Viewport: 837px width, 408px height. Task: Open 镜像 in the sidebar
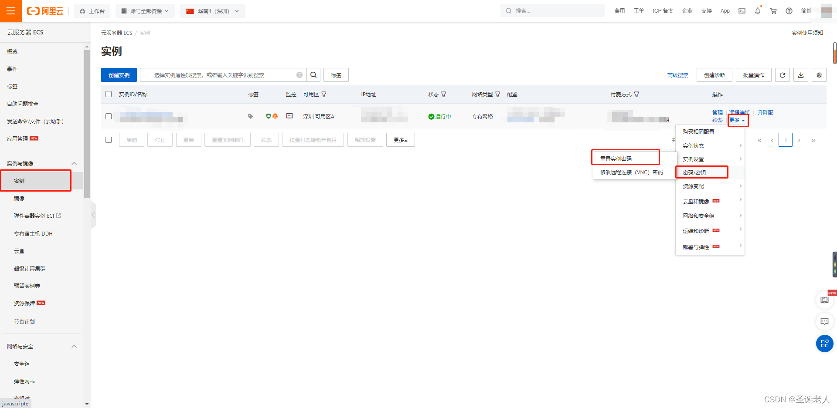pos(19,198)
